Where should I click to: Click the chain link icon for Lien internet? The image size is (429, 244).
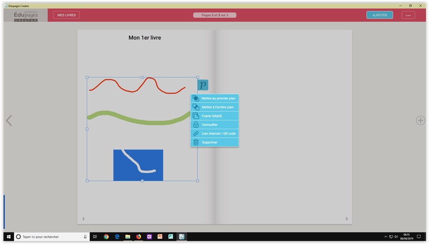[196, 133]
